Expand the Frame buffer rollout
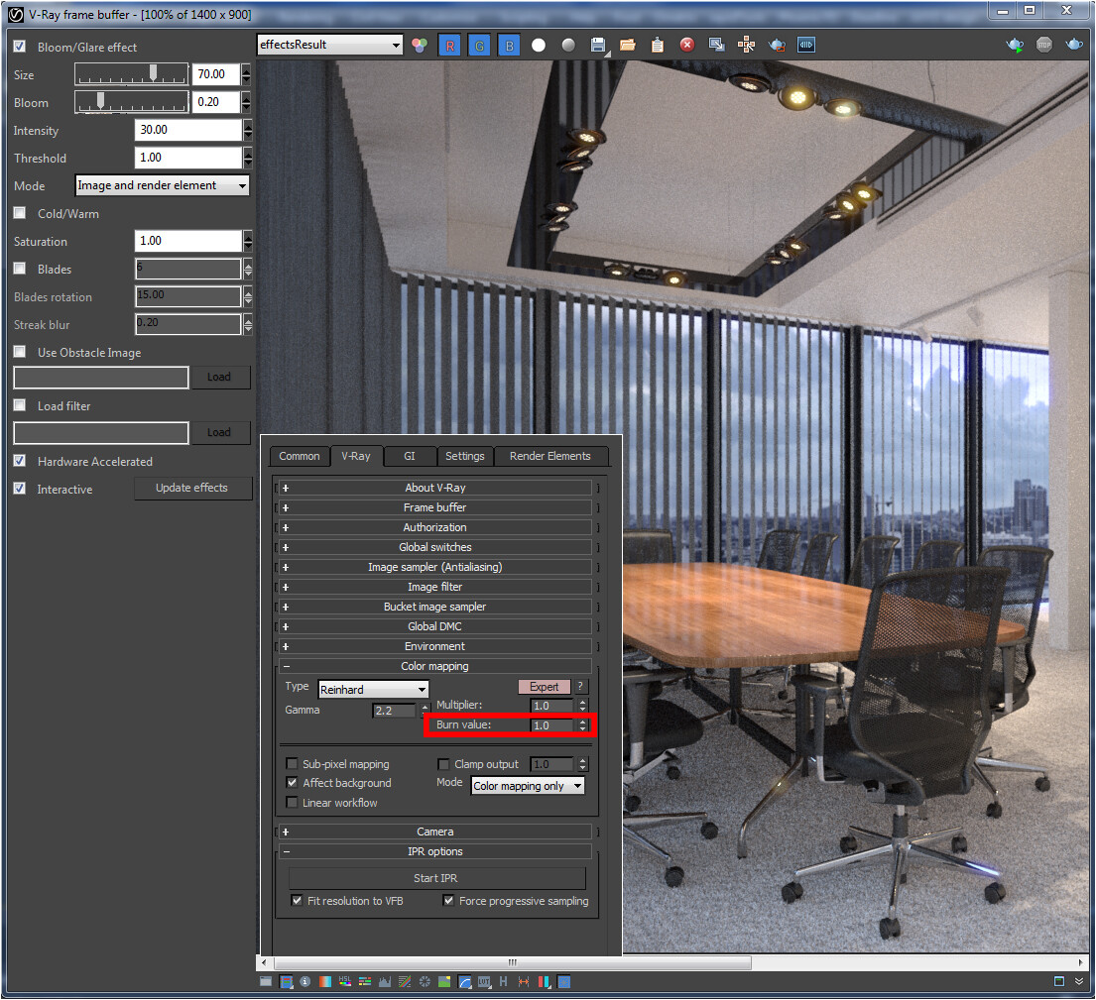This screenshot has width=1096, height=1000. [434, 507]
